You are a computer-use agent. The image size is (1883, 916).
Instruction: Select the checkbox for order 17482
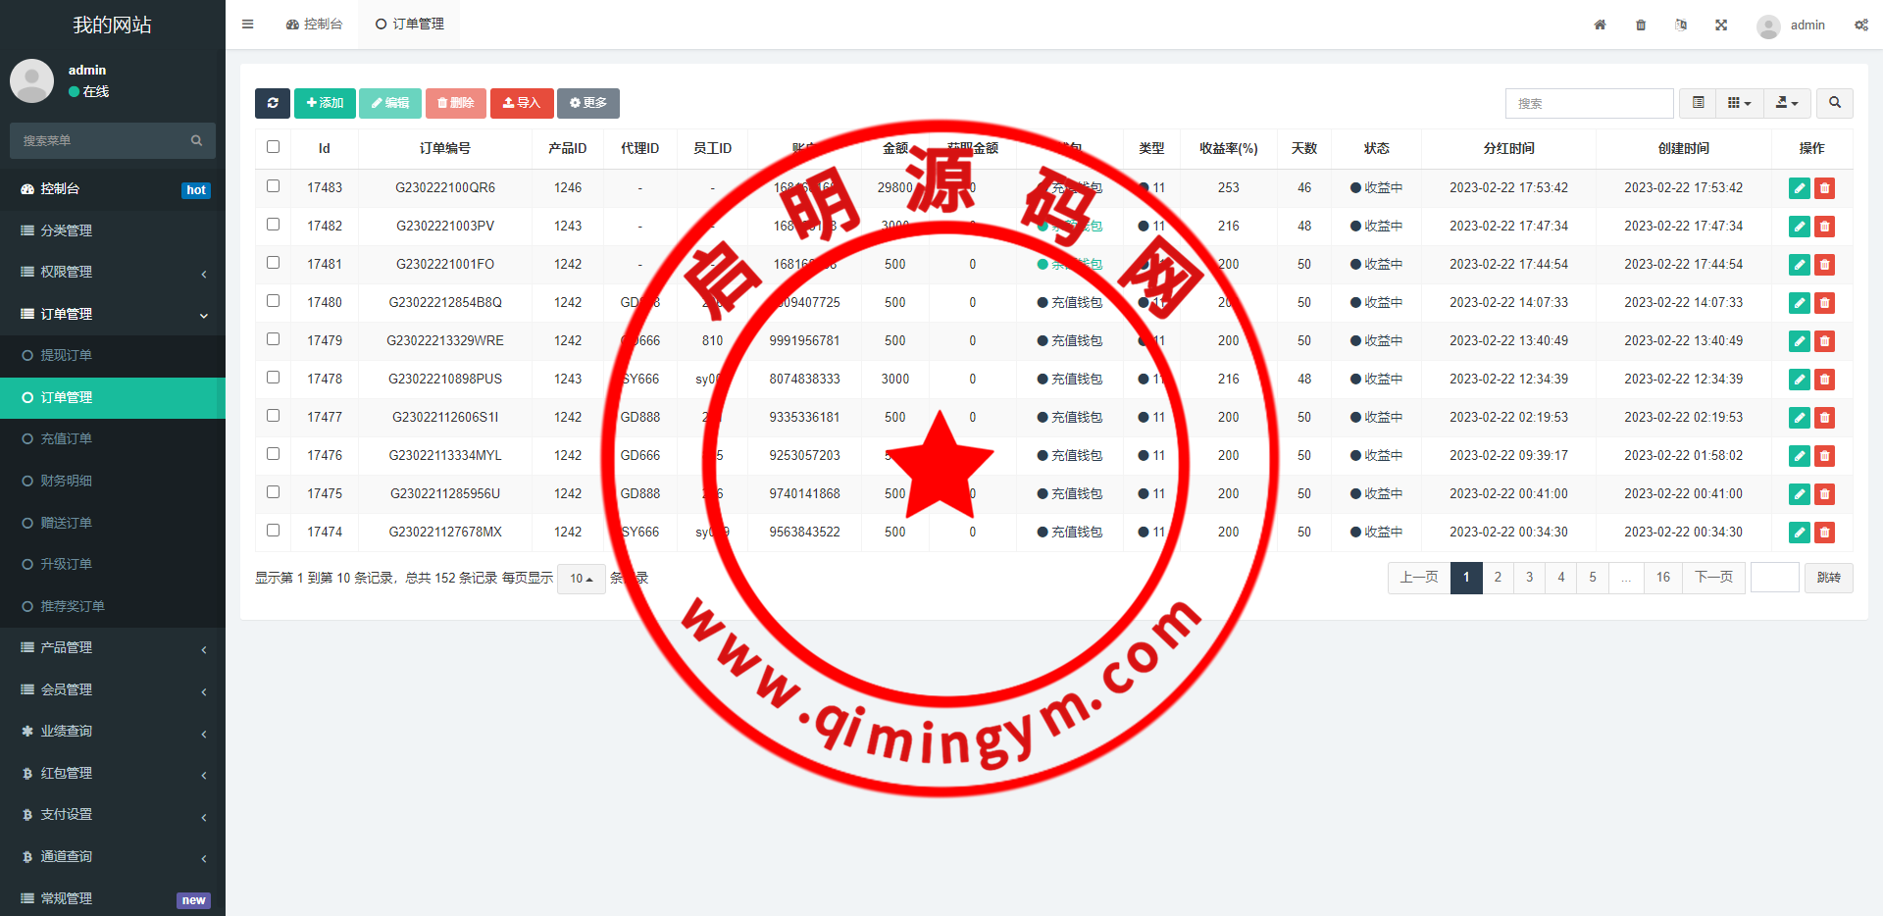tap(274, 225)
